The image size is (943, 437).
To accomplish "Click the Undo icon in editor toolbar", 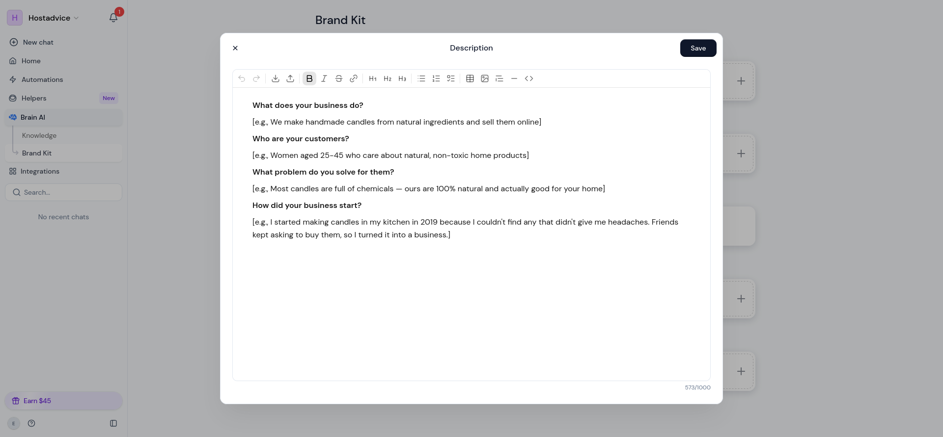I will [242, 78].
